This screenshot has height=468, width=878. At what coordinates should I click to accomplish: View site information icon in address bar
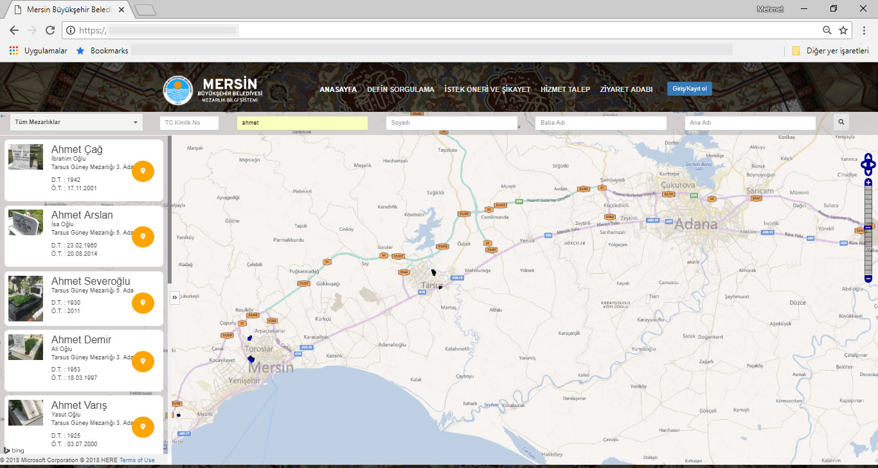click(70, 30)
